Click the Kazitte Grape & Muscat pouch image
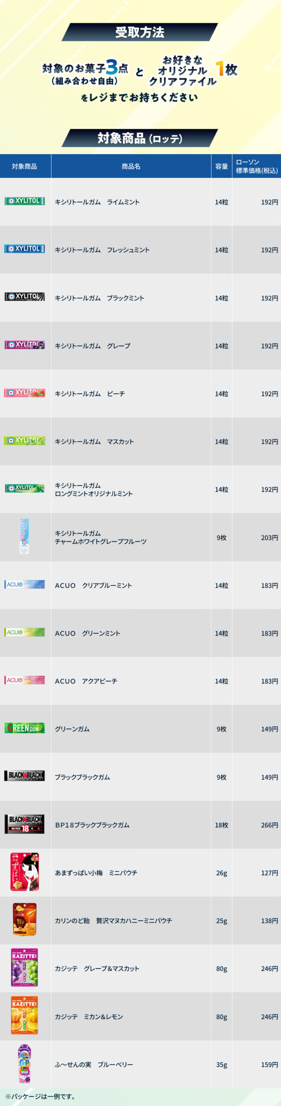The width and height of the screenshot is (281, 1106). point(25,968)
